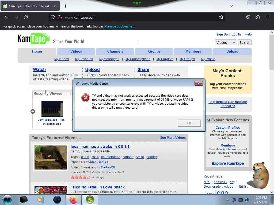Switch to Firefox in the taskbar
Image resolution: width=274 pixels, height=205 pixels.
click(73, 200)
